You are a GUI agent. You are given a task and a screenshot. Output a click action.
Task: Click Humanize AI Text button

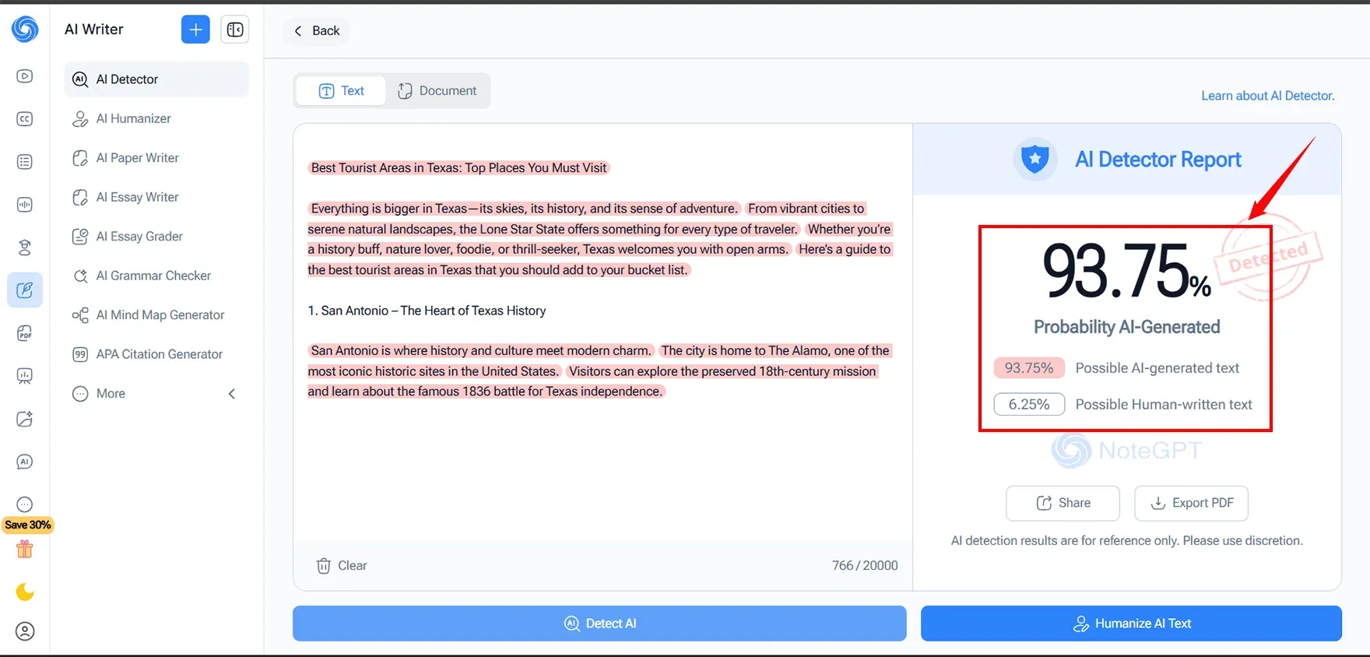pos(1131,624)
